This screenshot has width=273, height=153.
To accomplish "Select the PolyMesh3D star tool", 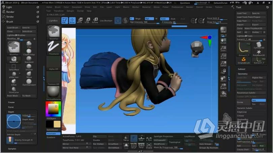I will click(x=259, y=53).
